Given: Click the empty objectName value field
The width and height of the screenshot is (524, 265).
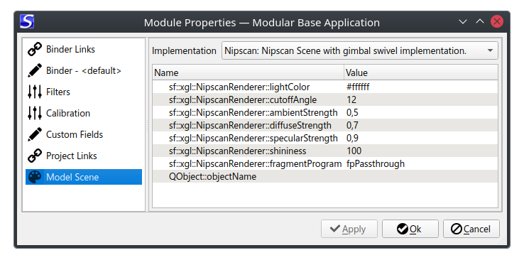Looking at the screenshot, I should click(x=421, y=176).
